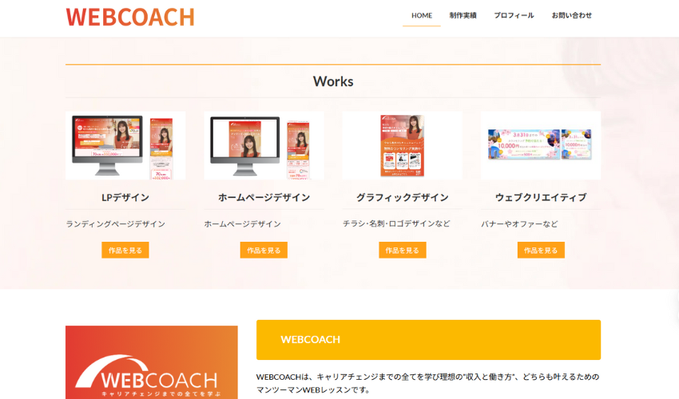Click the WEBCOACH logo in the header
Screen dimensions: 679x399
coord(129,17)
